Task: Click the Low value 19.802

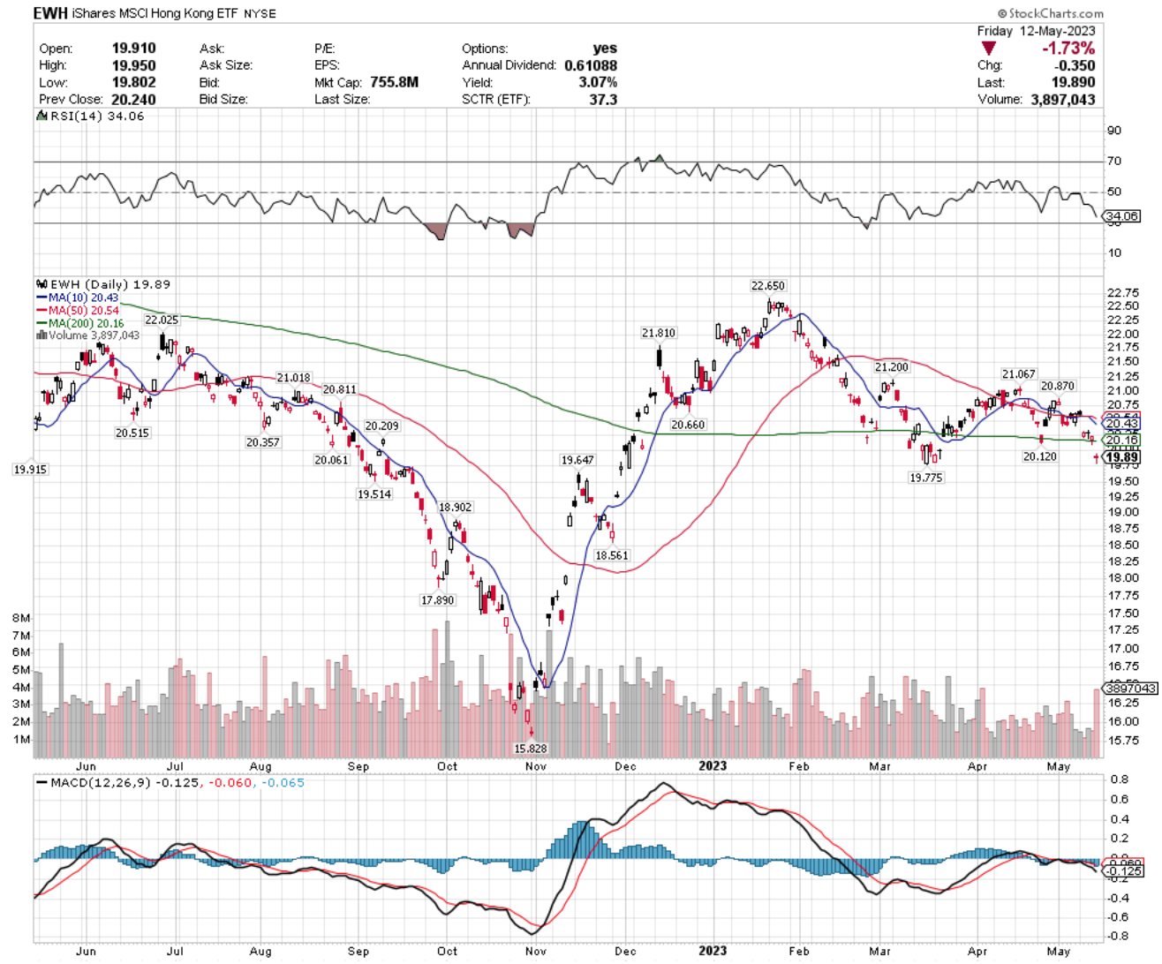Action: click(x=133, y=82)
